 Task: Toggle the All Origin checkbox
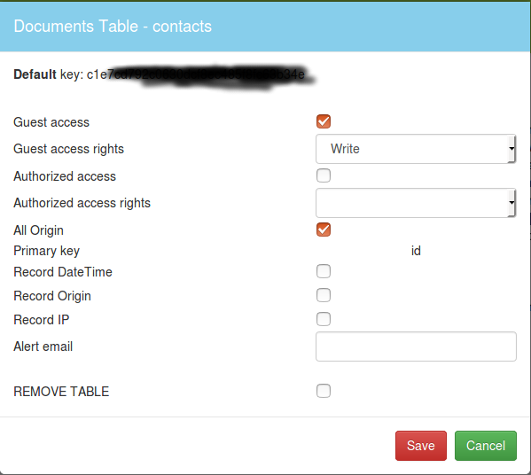pos(324,230)
